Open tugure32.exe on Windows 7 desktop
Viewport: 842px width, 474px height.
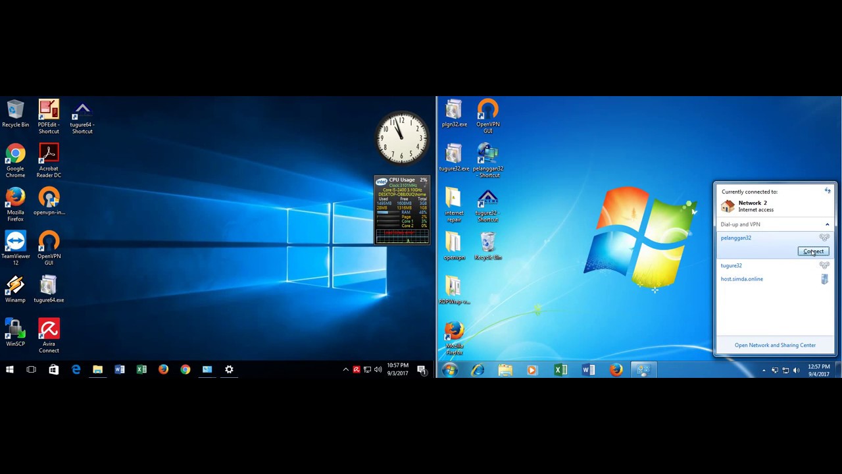tap(454, 157)
